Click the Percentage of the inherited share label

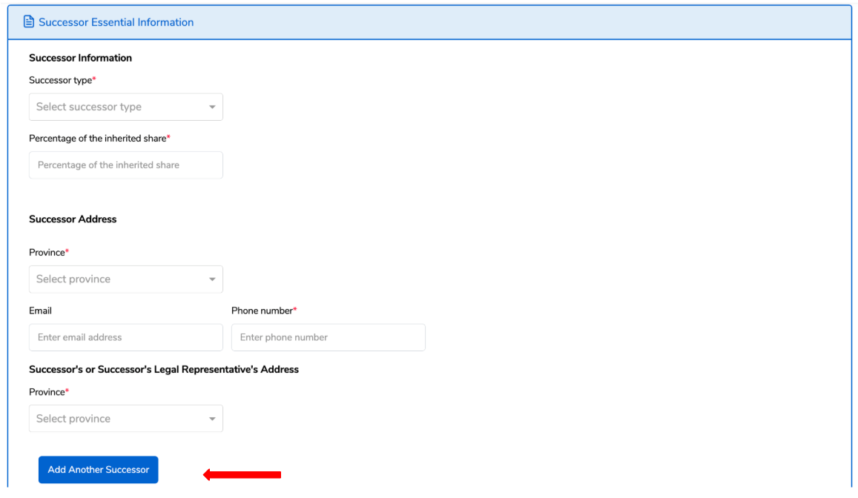[x=99, y=139]
